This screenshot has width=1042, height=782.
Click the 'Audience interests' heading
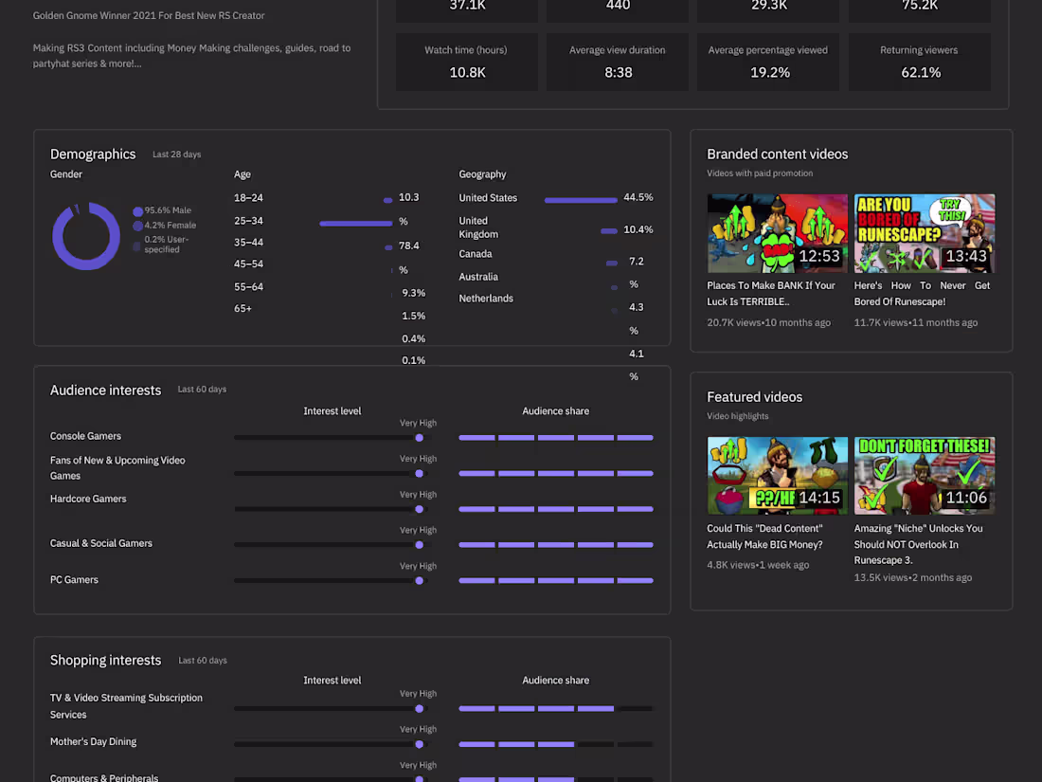click(x=106, y=391)
